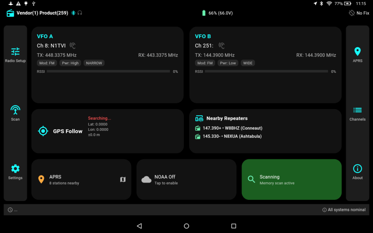Viewport: 373px width, 233px height.
Task: Open Settings gear in sidebar
Action: click(15, 172)
